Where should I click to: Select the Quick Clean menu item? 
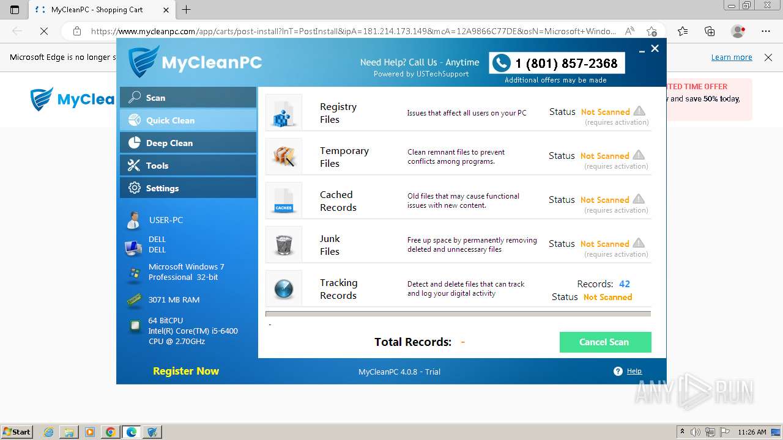click(x=188, y=120)
